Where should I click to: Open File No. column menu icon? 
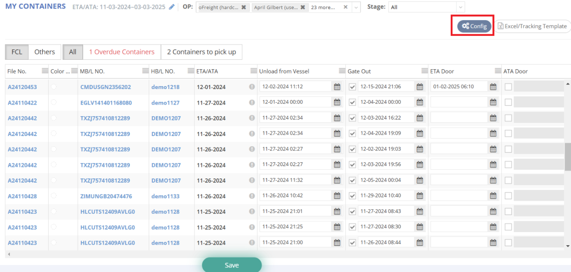coord(45,71)
